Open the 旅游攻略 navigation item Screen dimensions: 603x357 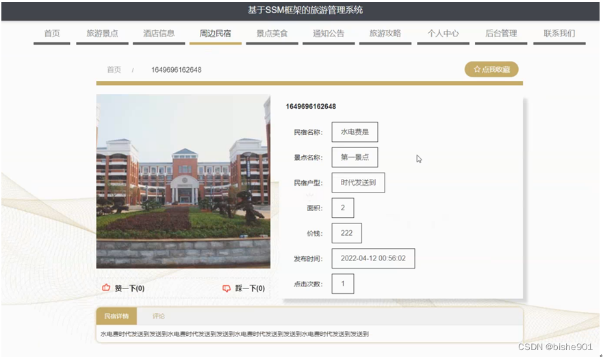tap(385, 34)
